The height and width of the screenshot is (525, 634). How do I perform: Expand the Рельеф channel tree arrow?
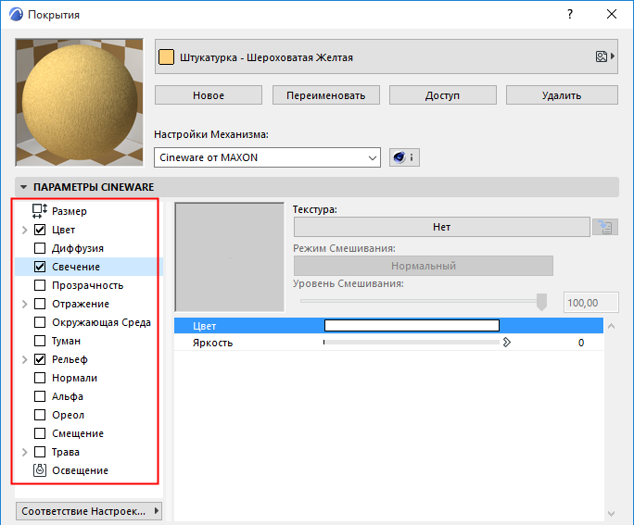(24, 359)
